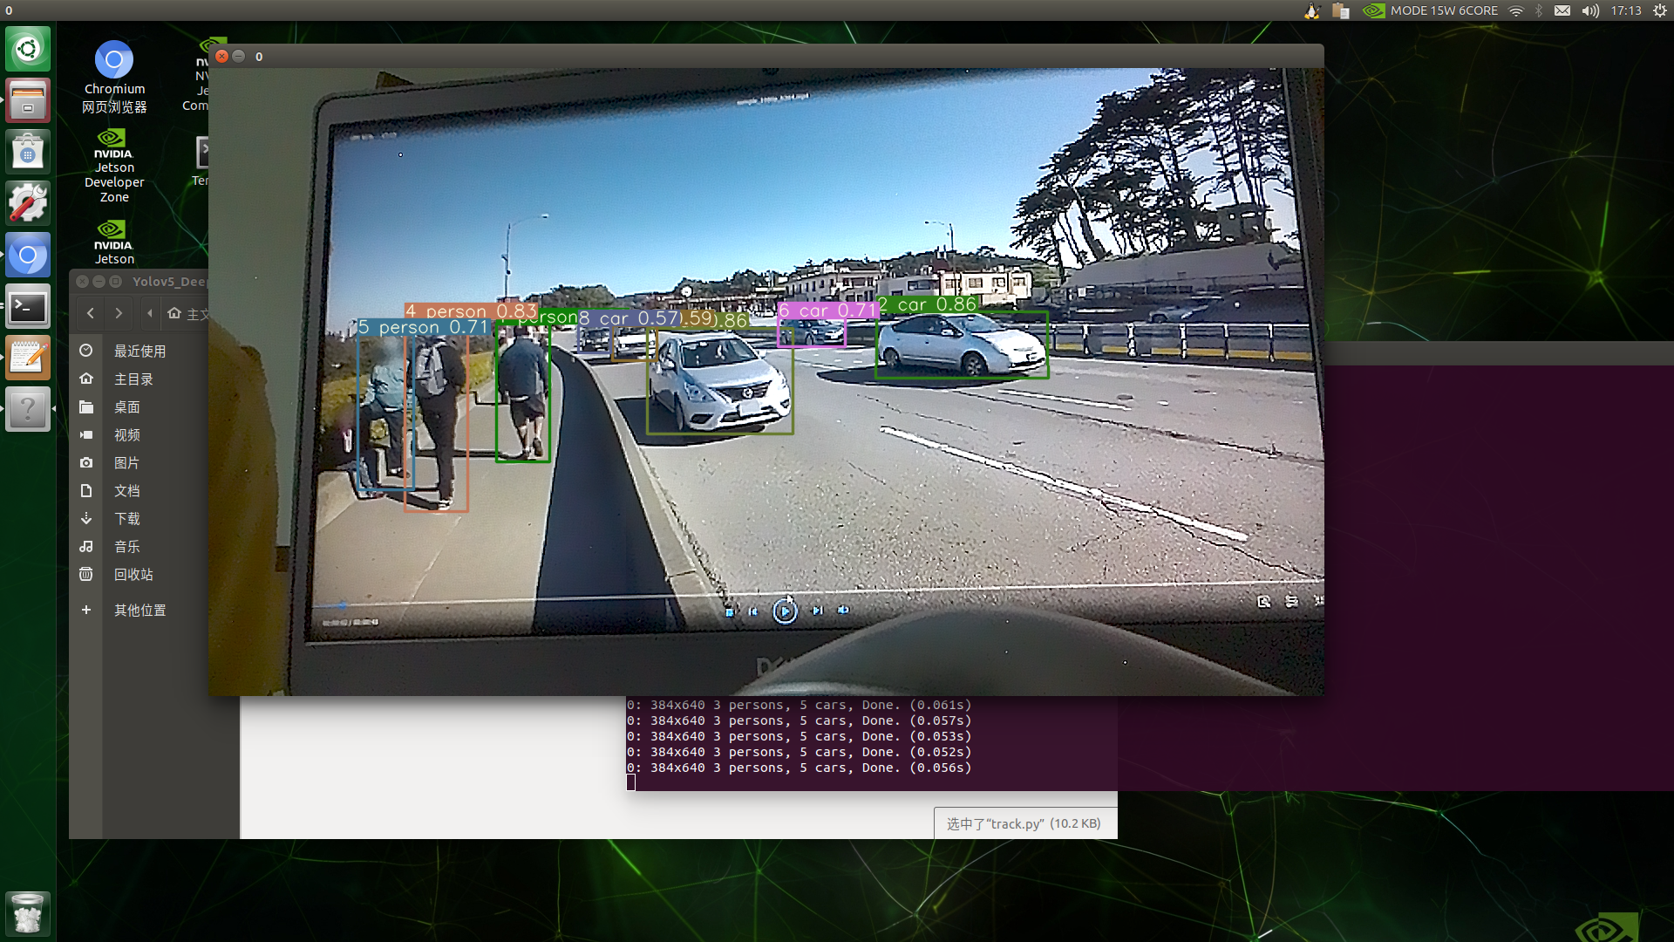Go forward in Files window
The height and width of the screenshot is (942, 1674).
click(x=119, y=313)
